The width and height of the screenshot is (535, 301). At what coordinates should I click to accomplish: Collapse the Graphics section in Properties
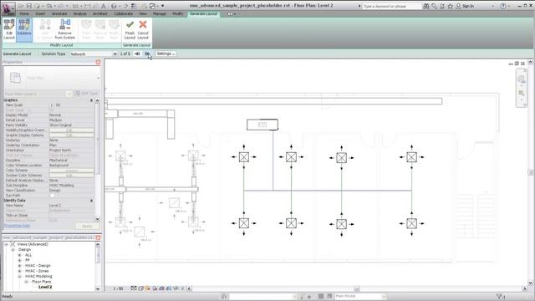point(91,100)
